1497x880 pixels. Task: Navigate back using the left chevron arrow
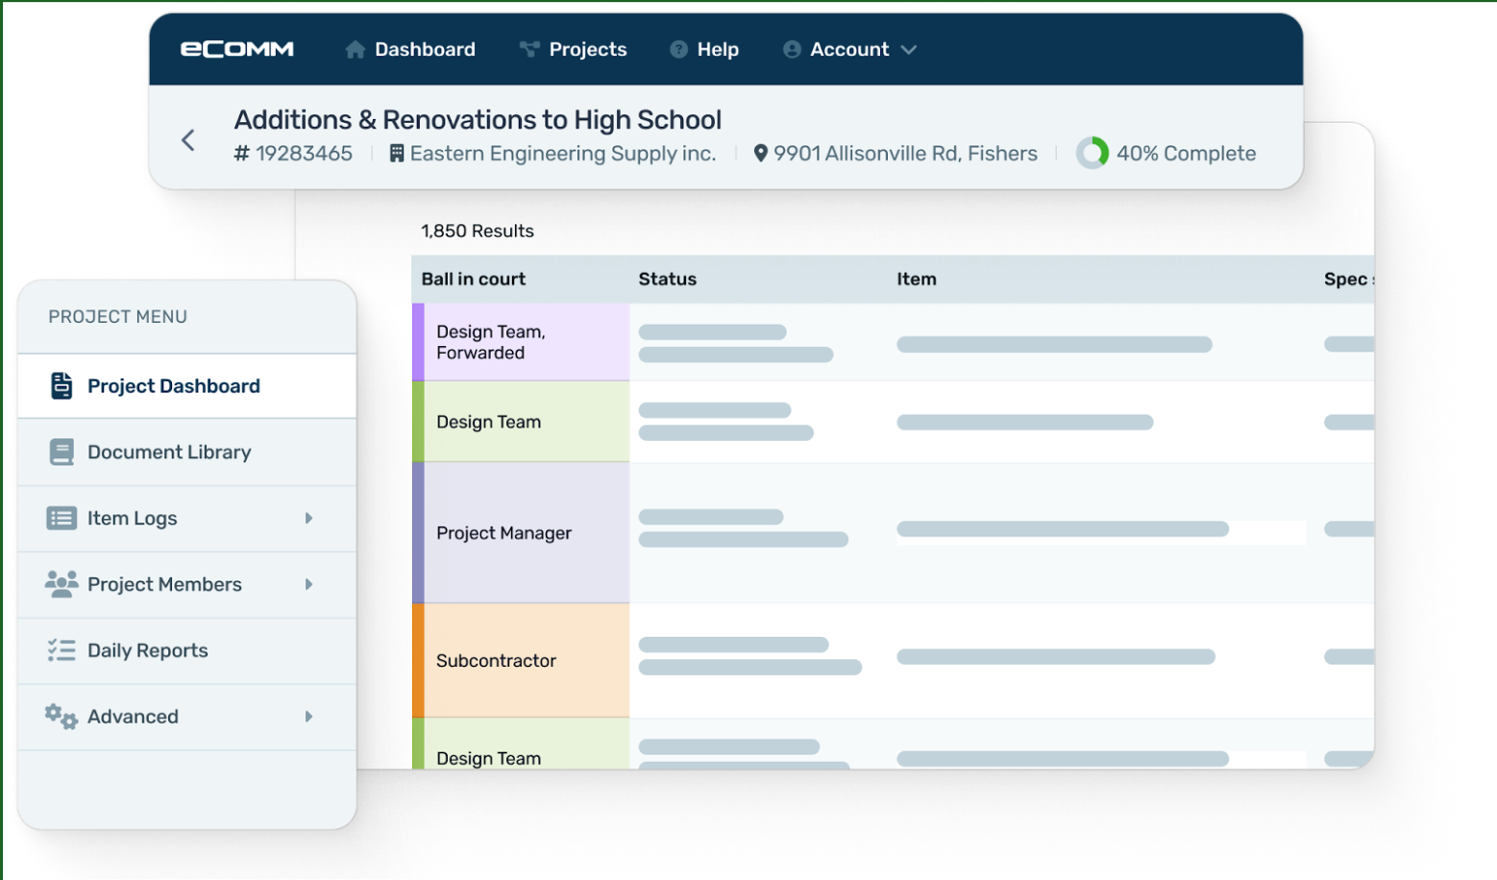point(188,138)
